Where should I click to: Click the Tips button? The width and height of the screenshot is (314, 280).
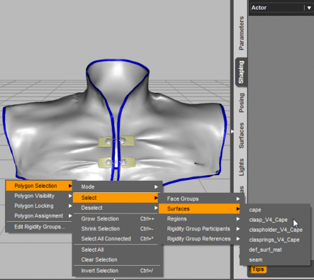(x=258, y=269)
